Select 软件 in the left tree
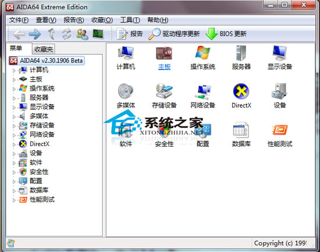Viewport: 320px width, 252px height. (x=36, y=162)
